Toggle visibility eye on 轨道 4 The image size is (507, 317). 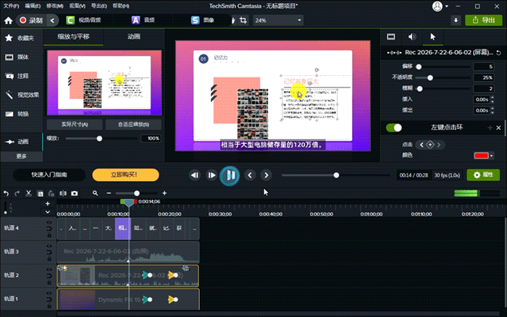(x=49, y=222)
